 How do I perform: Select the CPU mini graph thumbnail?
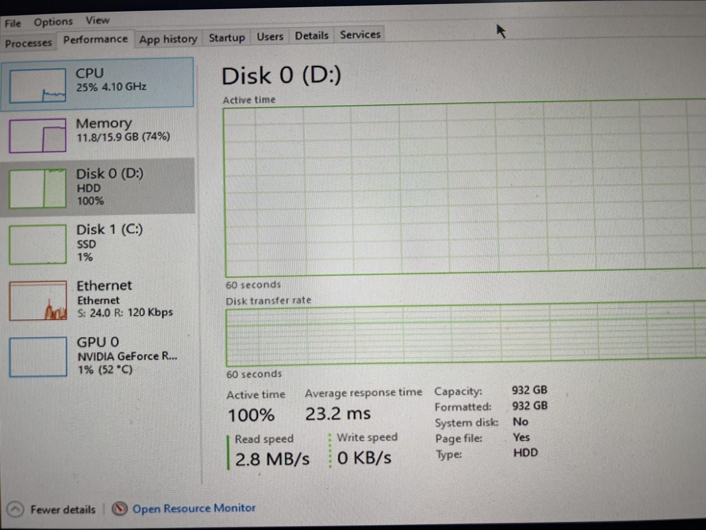coord(38,86)
